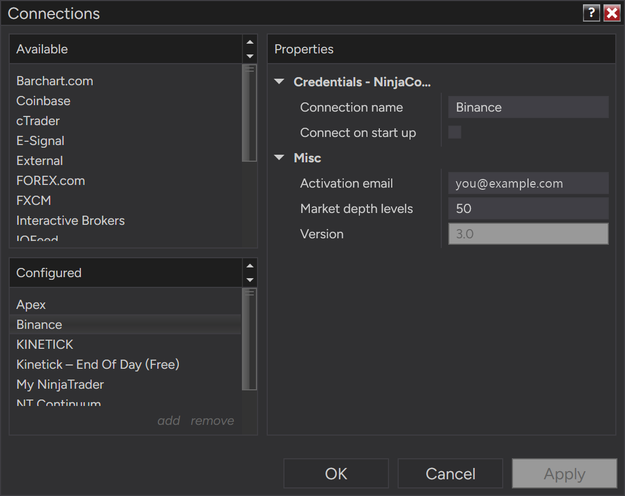This screenshot has width=625, height=496.
Task: Click the OK button
Action: coord(336,474)
